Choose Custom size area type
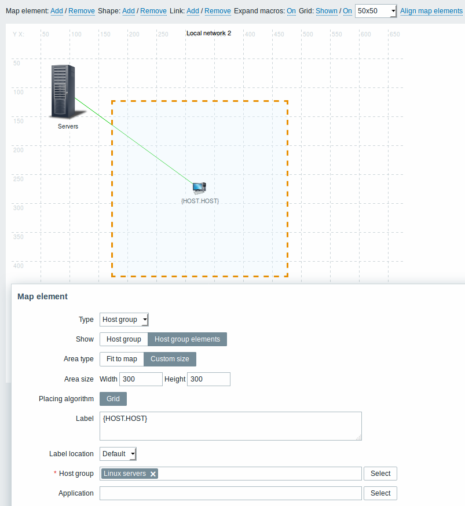 (x=170, y=359)
